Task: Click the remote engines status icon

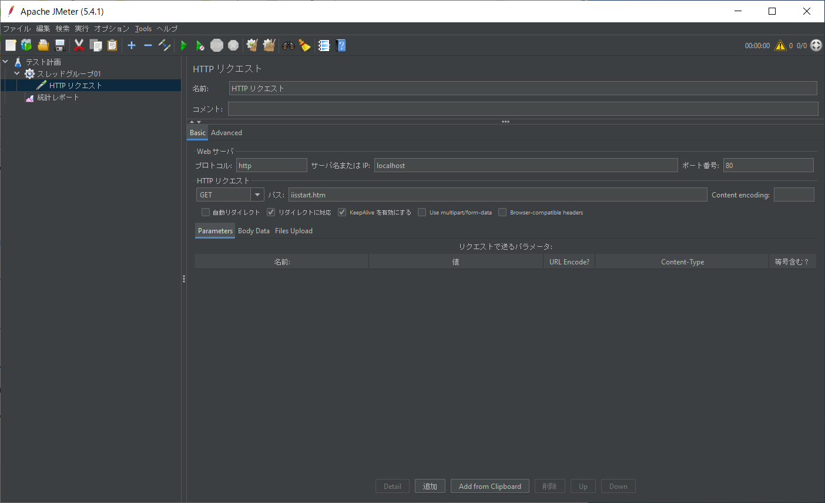Action: (x=816, y=45)
